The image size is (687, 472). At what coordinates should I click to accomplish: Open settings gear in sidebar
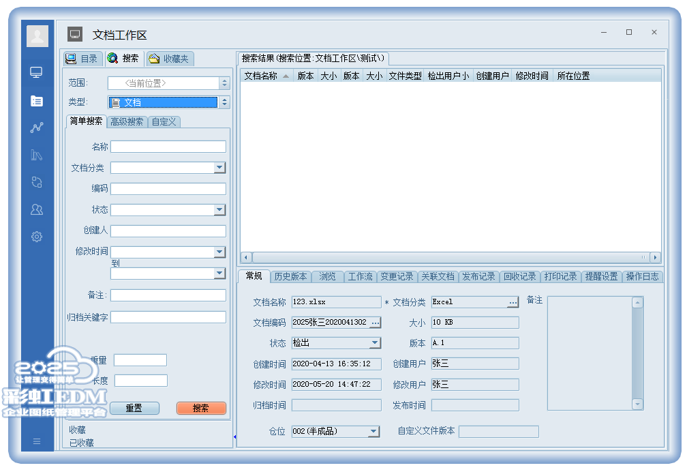tap(37, 237)
